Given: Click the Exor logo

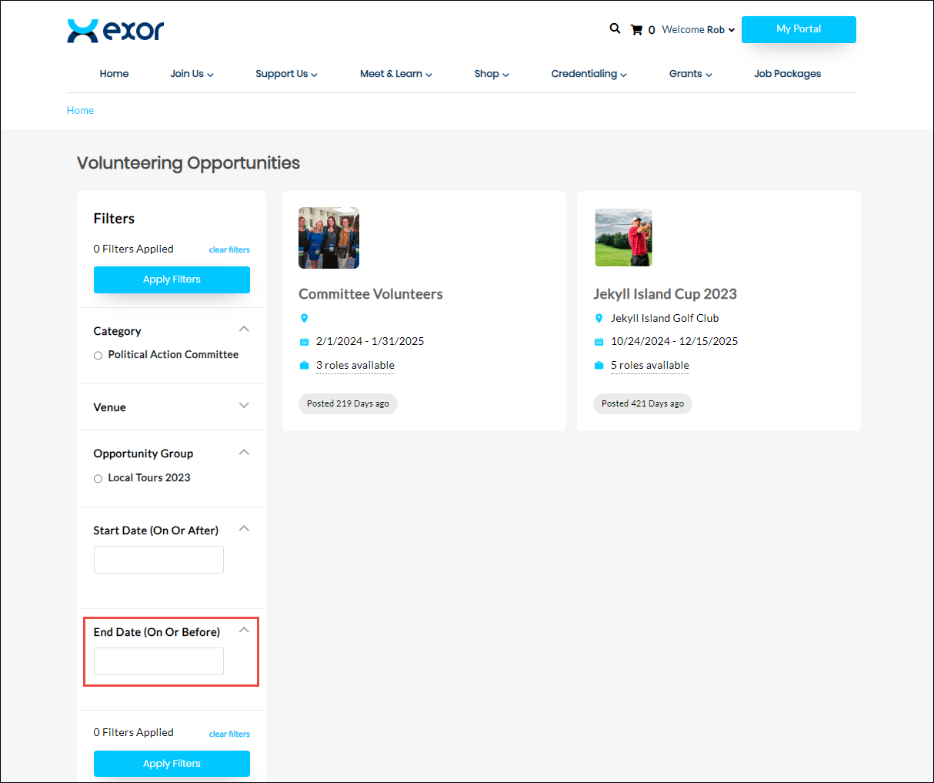Looking at the screenshot, I should tap(115, 31).
